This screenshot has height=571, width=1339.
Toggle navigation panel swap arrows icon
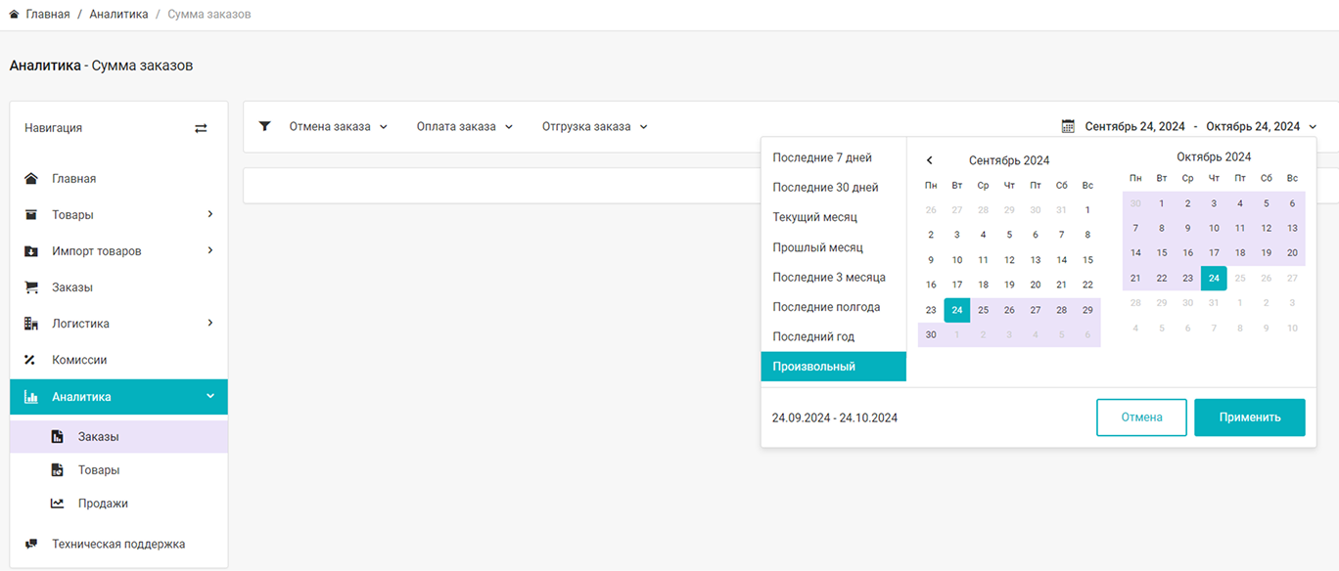pos(201,128)
